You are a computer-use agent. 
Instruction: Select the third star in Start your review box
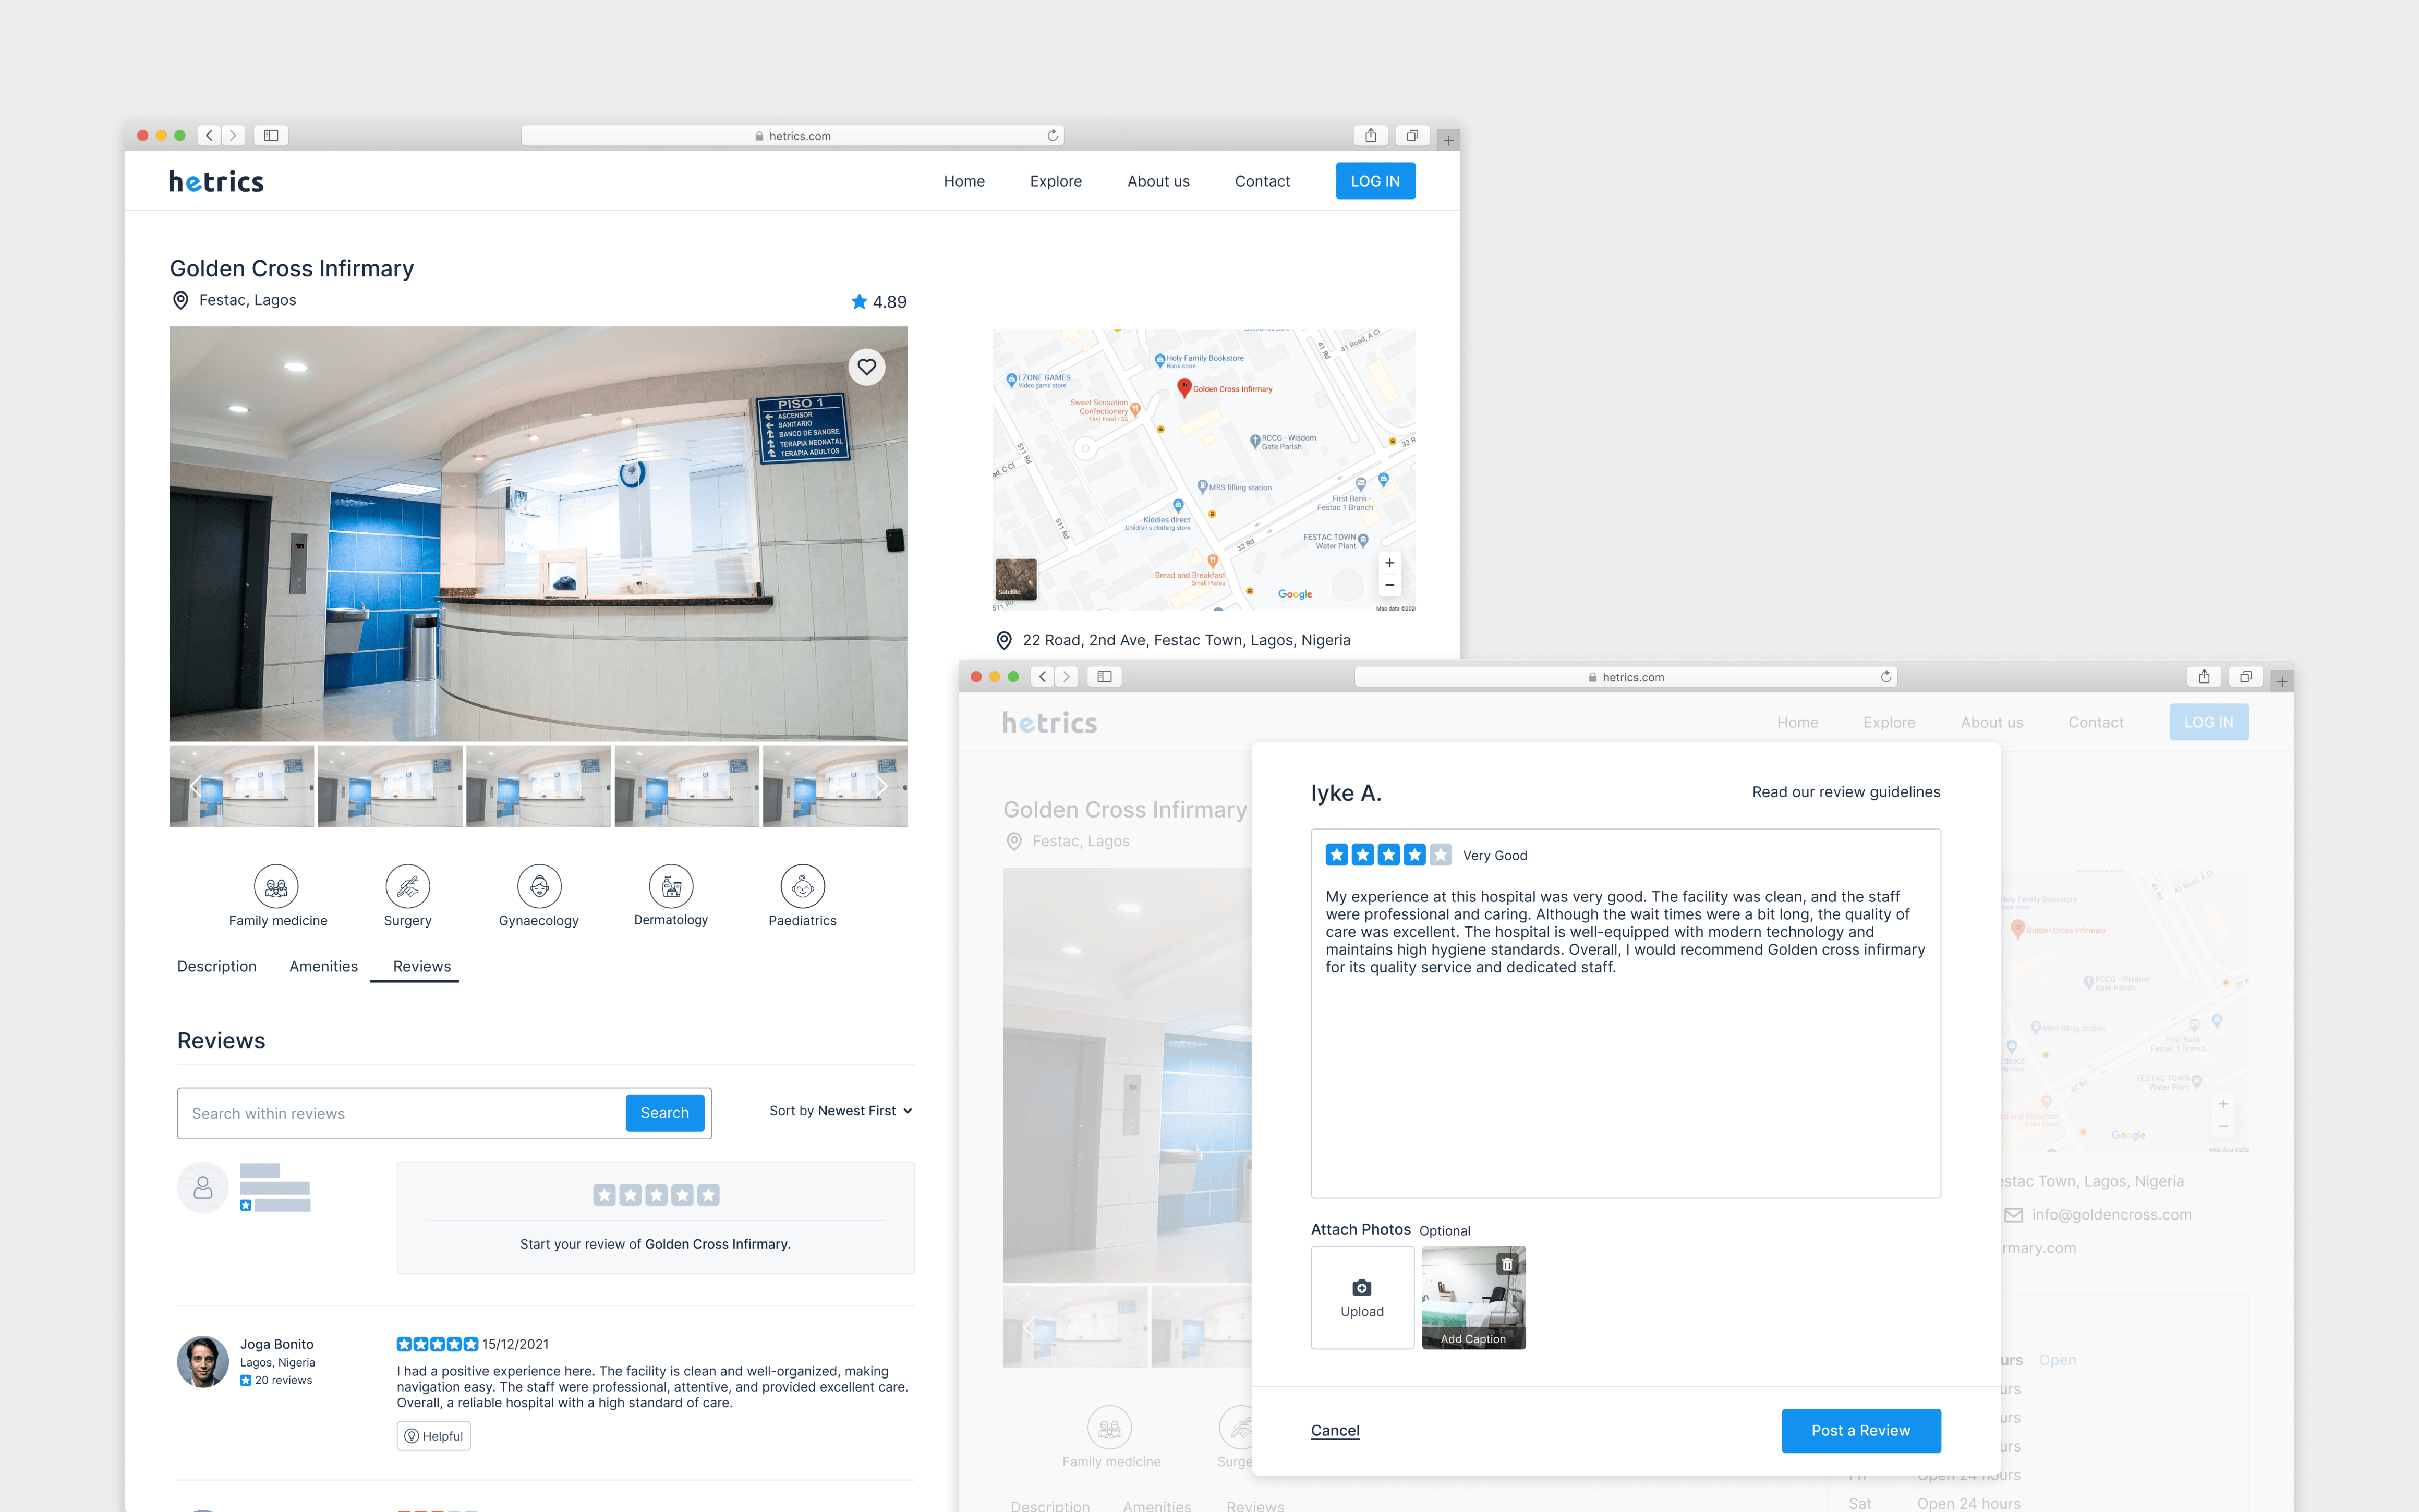coord(656,1195)
